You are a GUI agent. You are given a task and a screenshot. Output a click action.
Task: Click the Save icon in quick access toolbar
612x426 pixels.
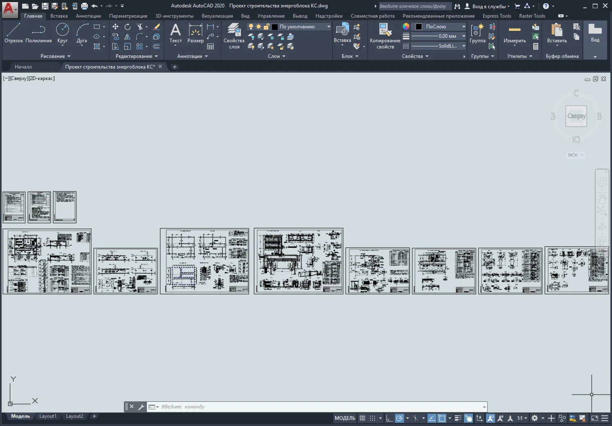(45, 6)
